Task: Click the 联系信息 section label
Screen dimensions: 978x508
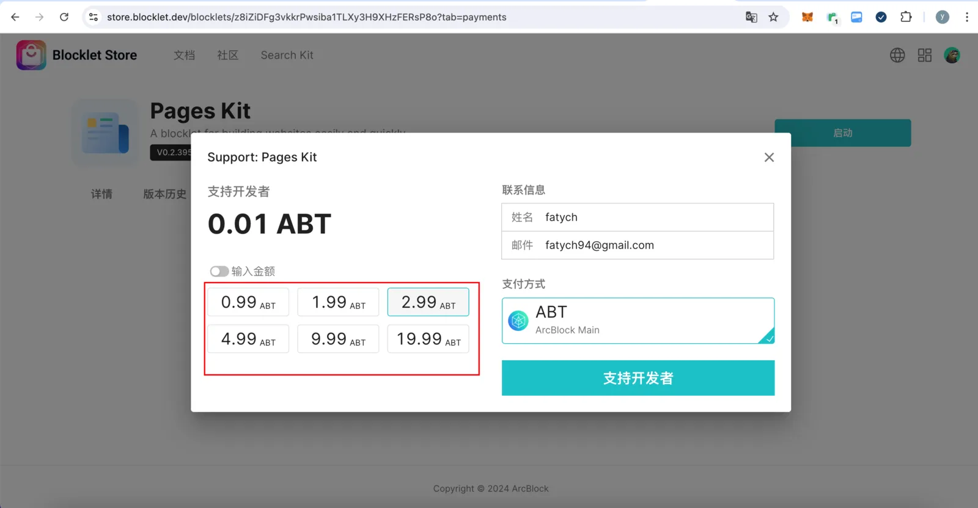Action: tap(523, 190)
